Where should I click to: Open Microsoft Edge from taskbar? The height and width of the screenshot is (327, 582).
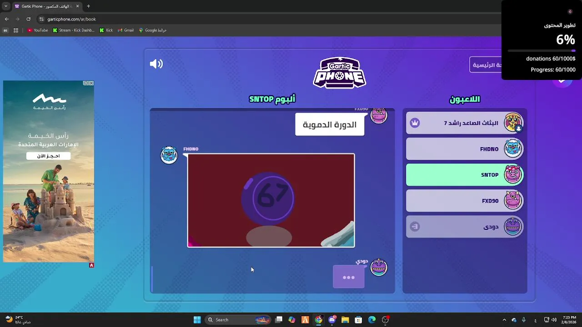click(372, 320)
